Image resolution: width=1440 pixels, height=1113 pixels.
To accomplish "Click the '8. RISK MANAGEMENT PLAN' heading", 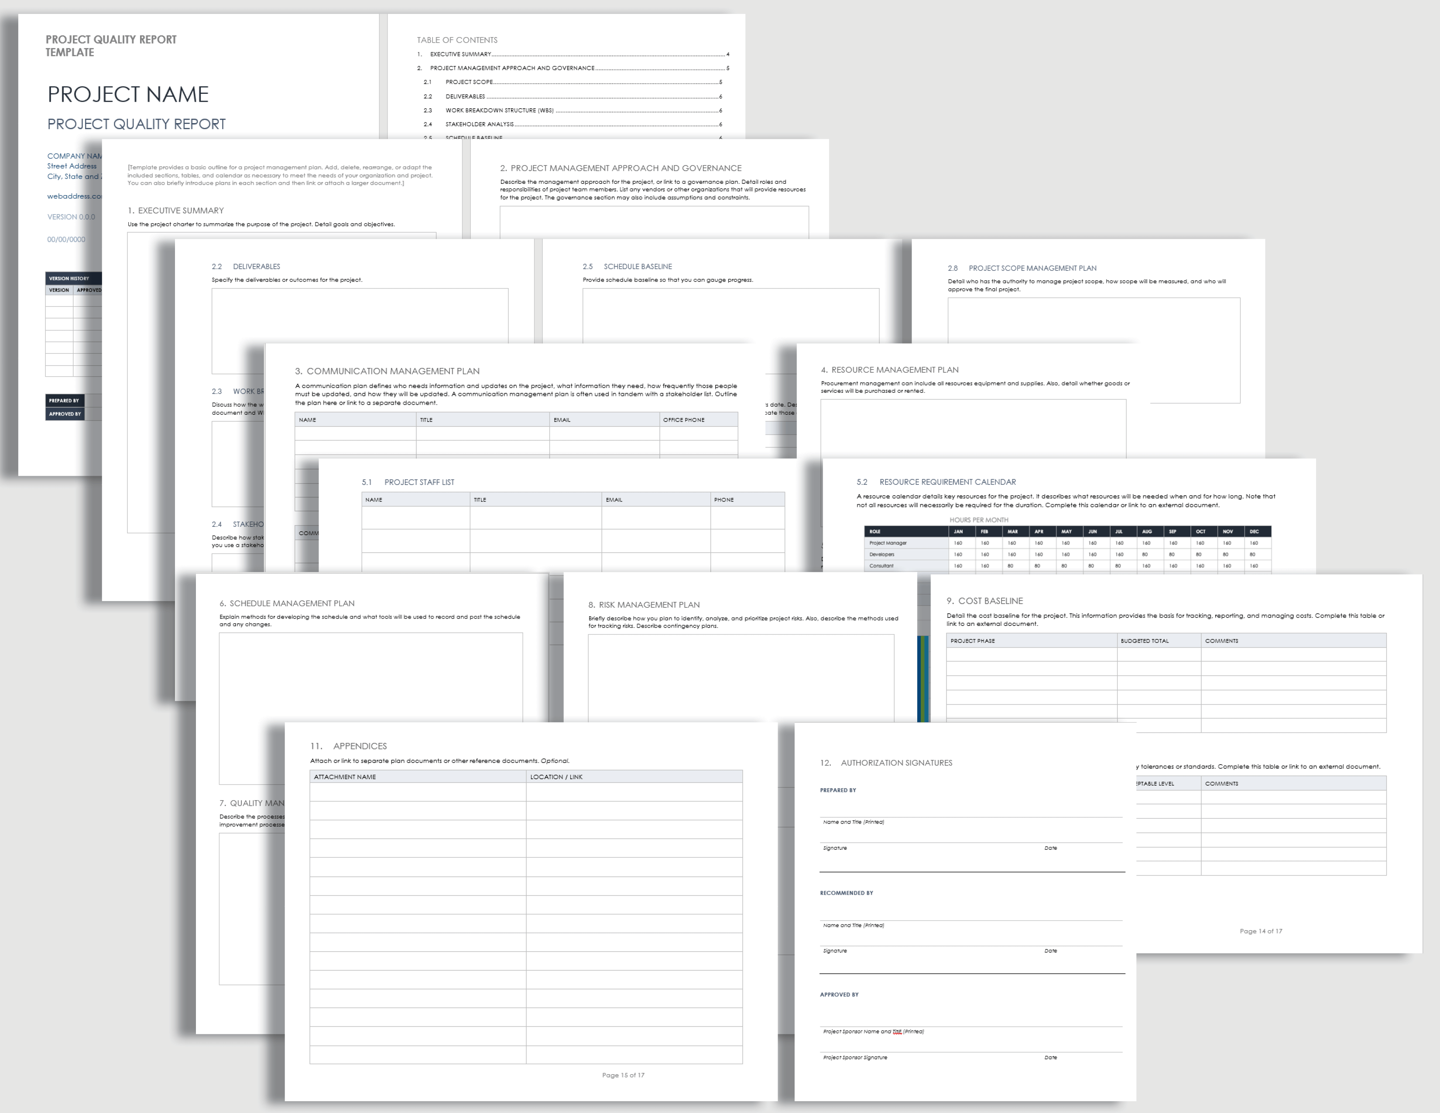I will point(644,605).
